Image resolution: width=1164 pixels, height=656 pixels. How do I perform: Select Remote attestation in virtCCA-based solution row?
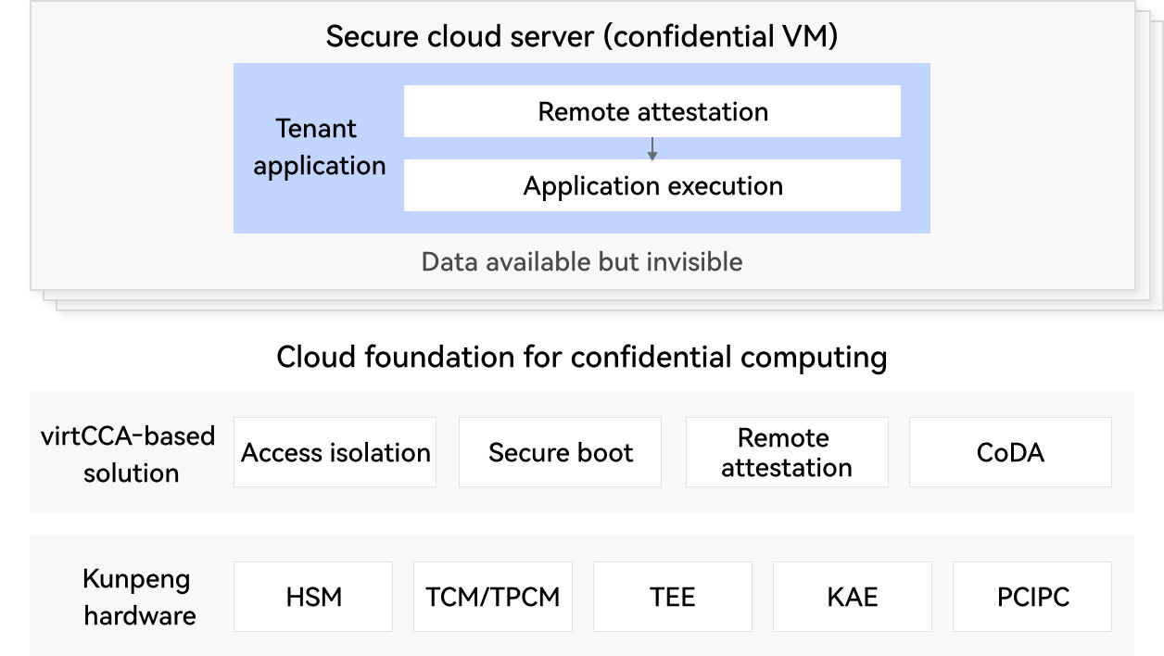[x=786, y=452]
